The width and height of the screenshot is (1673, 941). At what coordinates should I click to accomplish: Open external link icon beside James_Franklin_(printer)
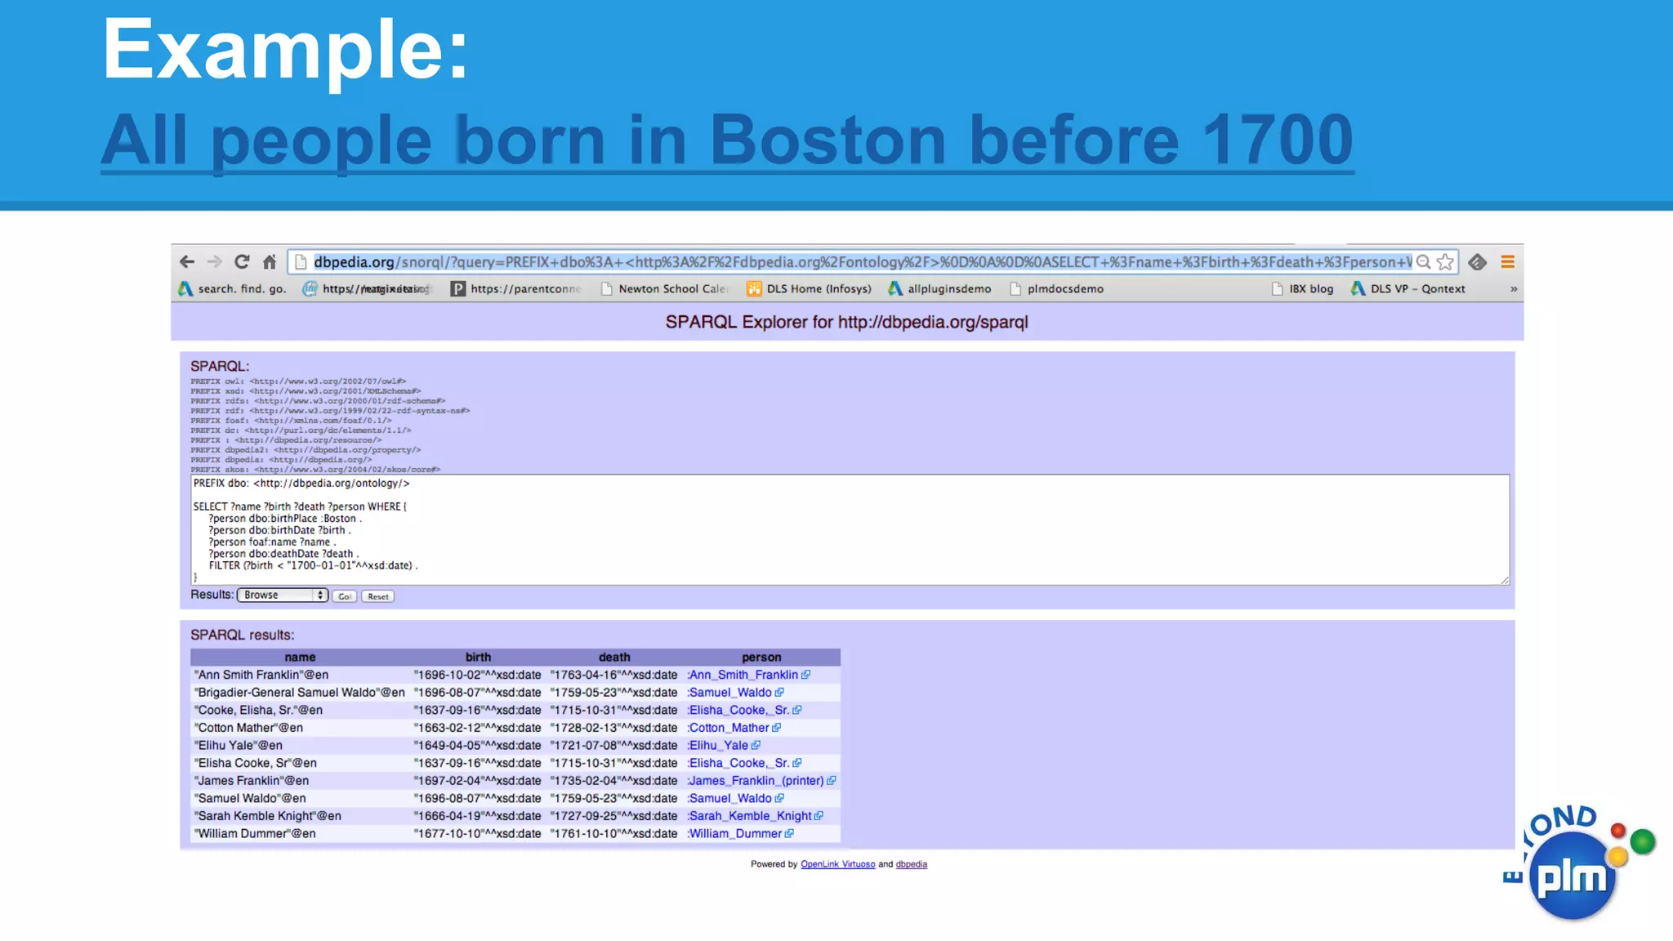pos(831,781)
